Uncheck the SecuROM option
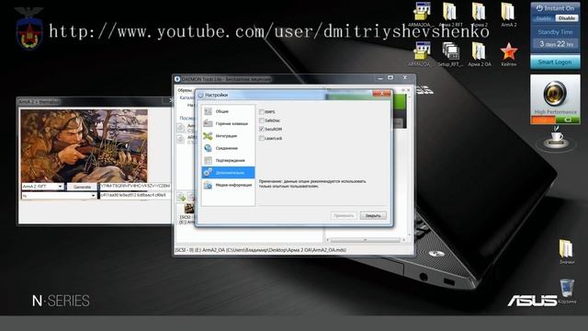 tap(261, 129)
